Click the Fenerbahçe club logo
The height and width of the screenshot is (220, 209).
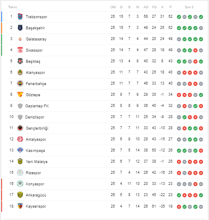coord(20,83)
